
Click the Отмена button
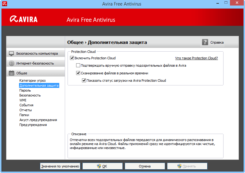point(145,166)
